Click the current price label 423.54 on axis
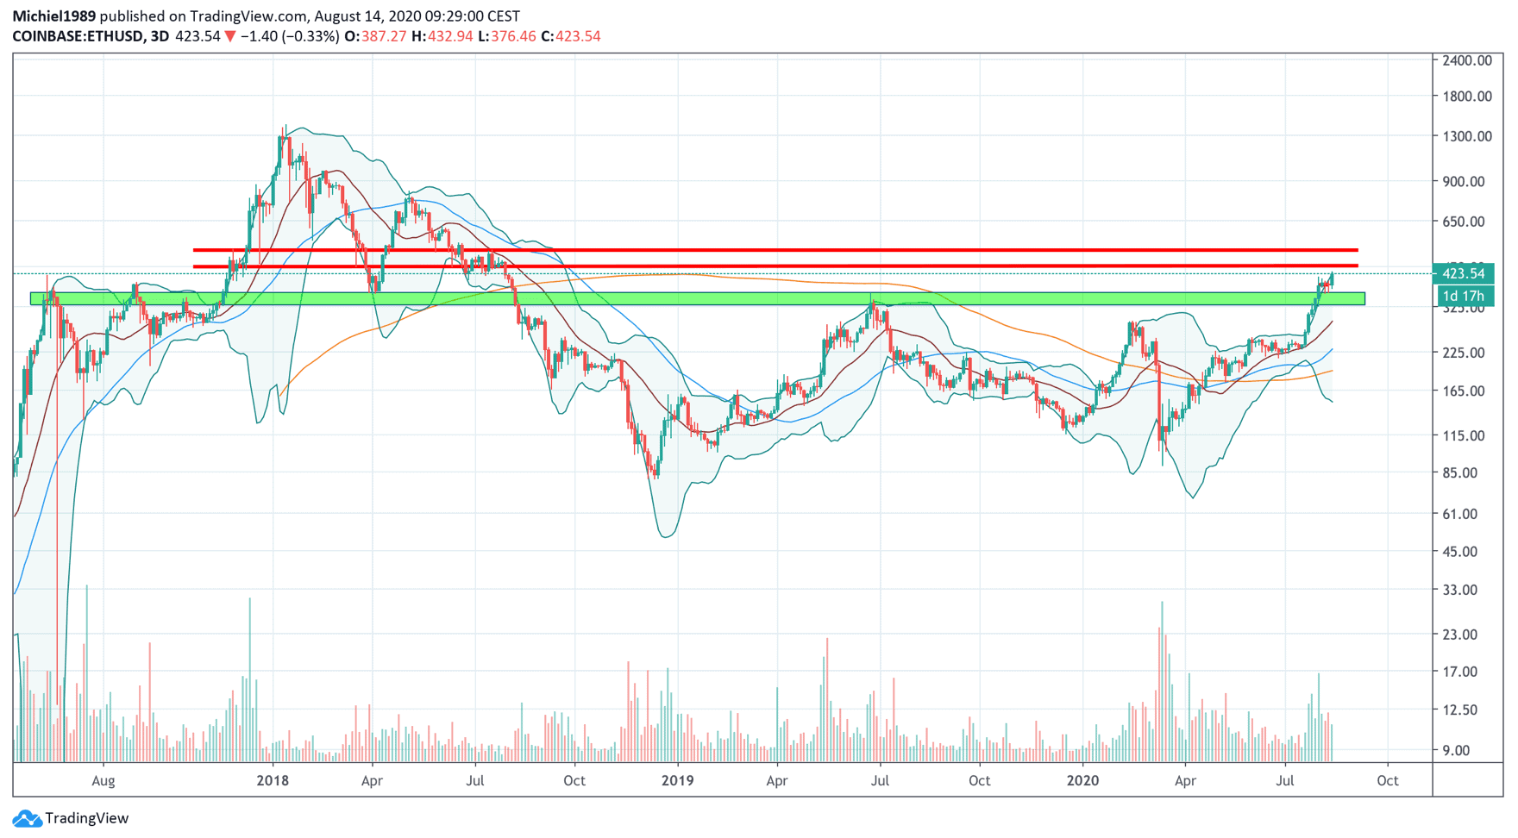The height and width of the screenshot is (838, 1518). [1464, 273]
